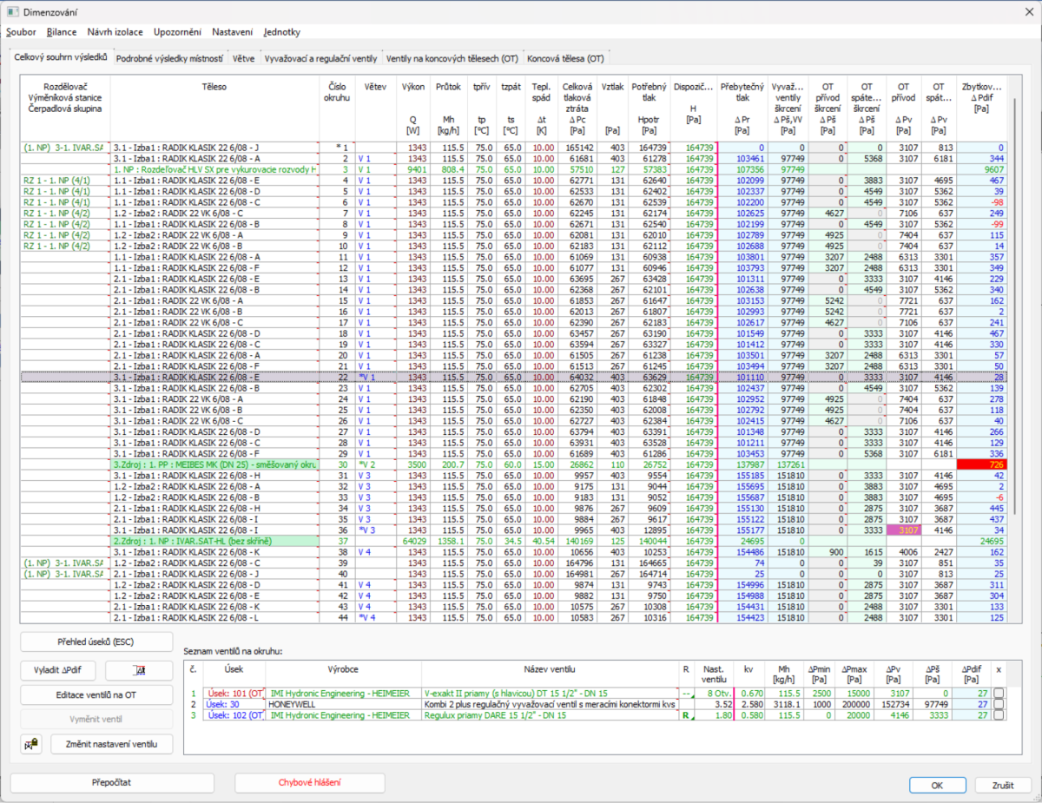The height and width of the screenshot is (803, 1042).
Task: Switch to Podrobné výsledky místností tab
Action: (x=169, y=58)
